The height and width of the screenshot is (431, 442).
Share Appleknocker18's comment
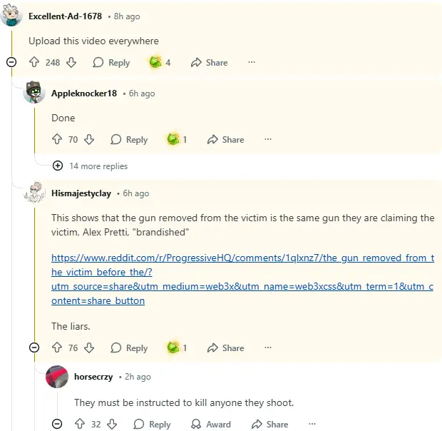(225, 140)
